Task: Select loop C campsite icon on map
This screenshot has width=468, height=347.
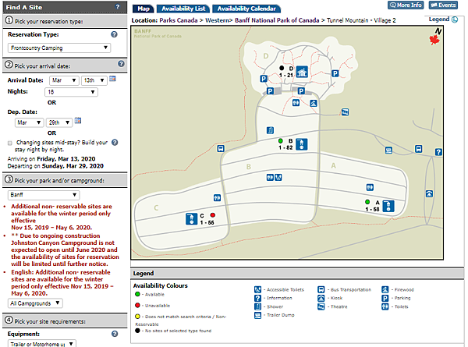Action: pyautogui.click(x=191, y=218)
